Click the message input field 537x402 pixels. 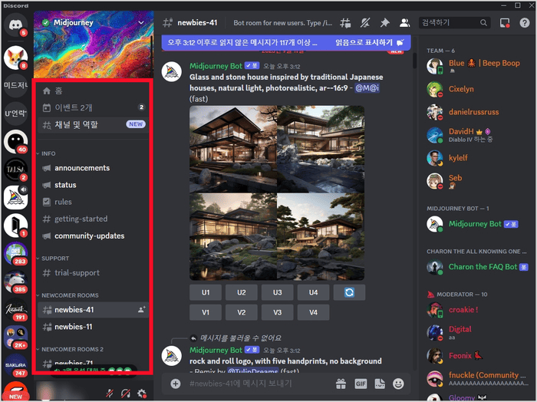(260, 384)
